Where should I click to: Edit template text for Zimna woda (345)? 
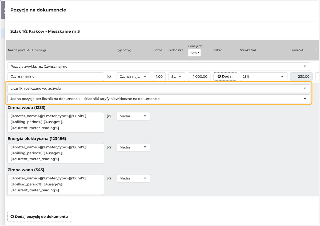(56, 184)
